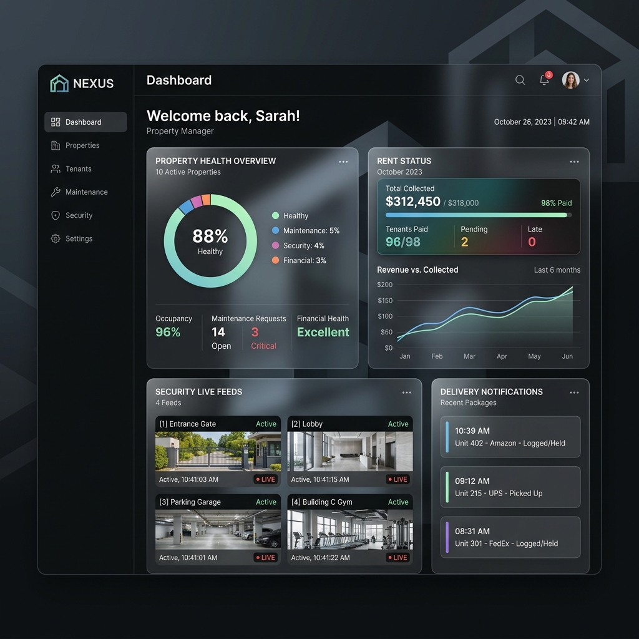Open the Rent Status card options menu

tap(574, 161)
